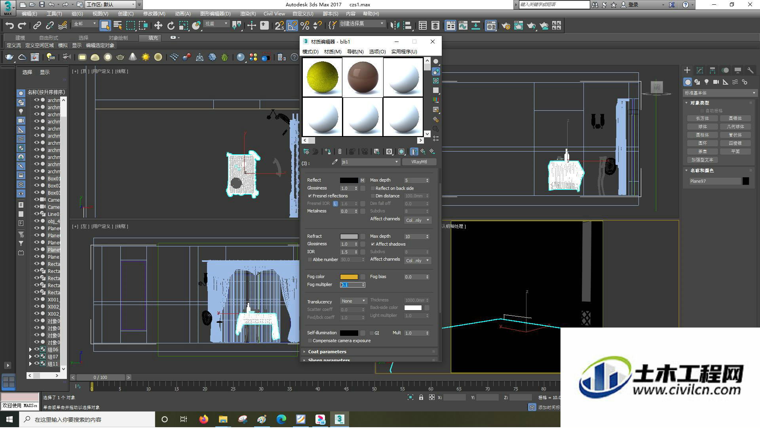The height and width of the screenshot is (428, 760).
Task: Expand the 组07 group in scene explorer
Action: (x=30, y=357)
